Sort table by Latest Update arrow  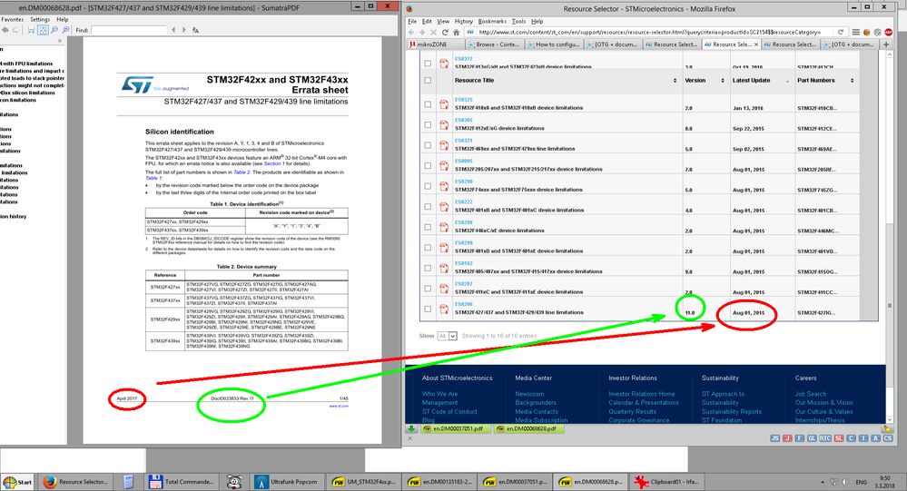pyautogui.click(x=787, y=81)
